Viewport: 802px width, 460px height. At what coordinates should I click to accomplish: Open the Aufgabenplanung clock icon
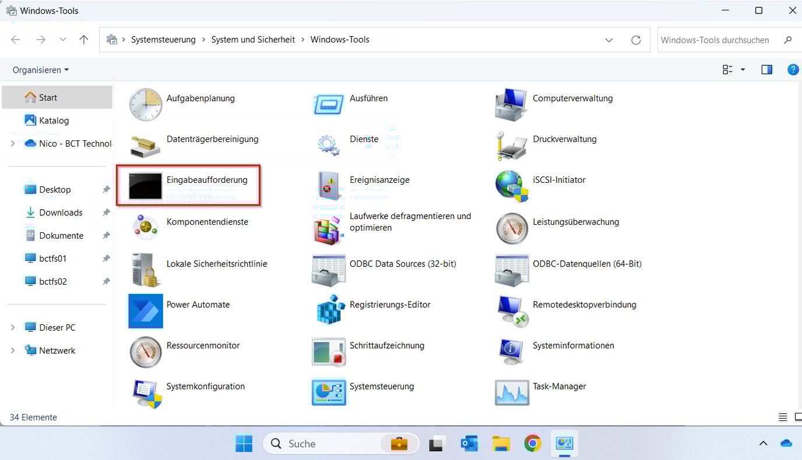tap(146, 104)
